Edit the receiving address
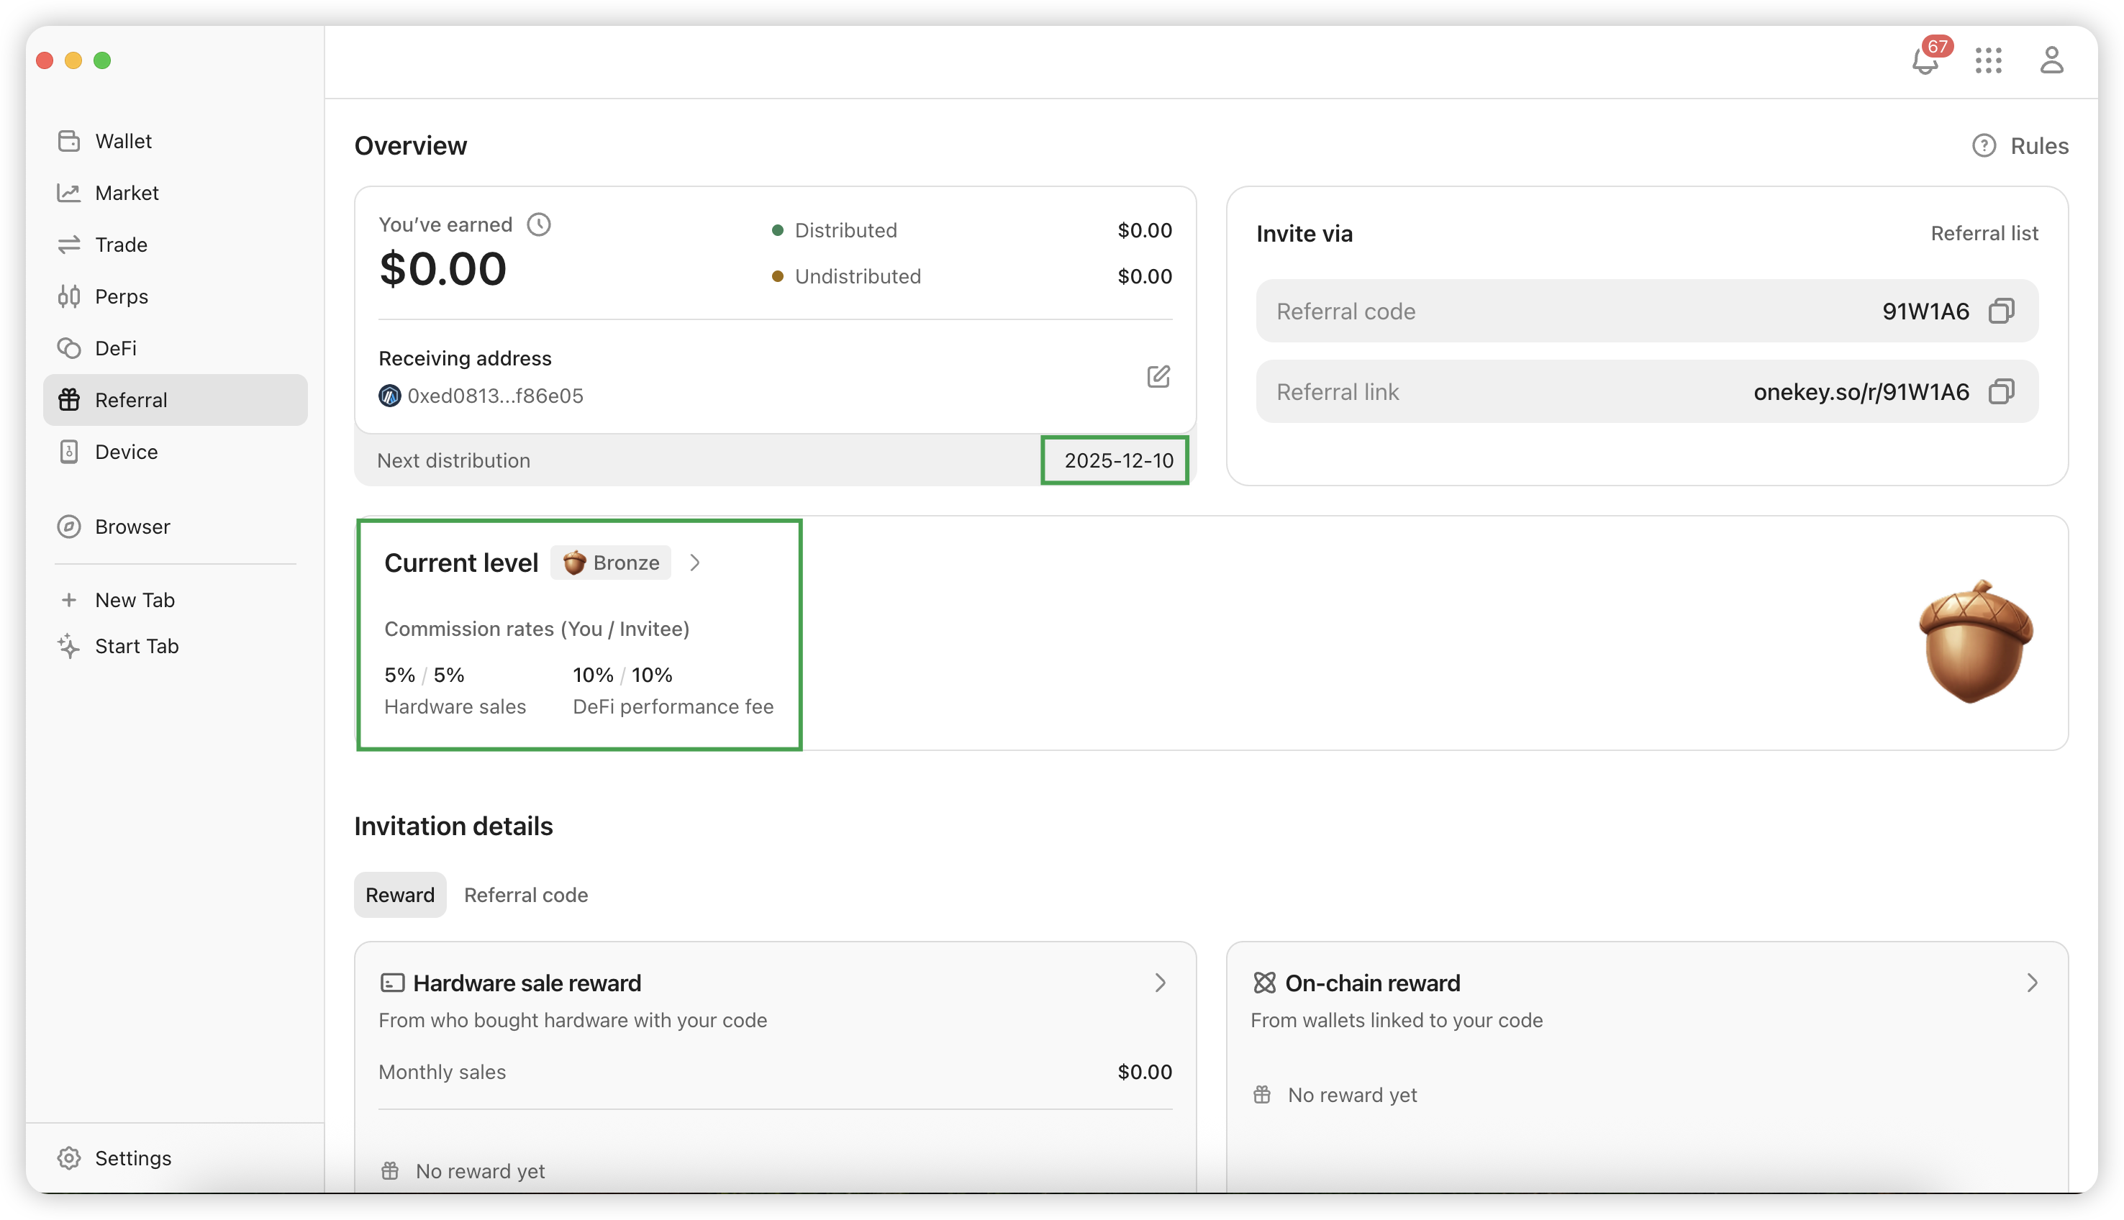 click(1158, 376)
